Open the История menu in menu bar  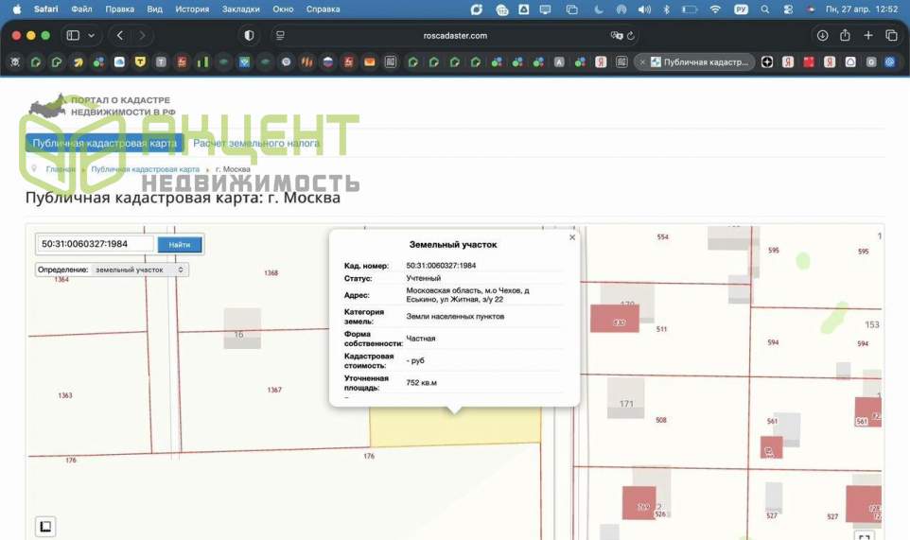(192, 9)
